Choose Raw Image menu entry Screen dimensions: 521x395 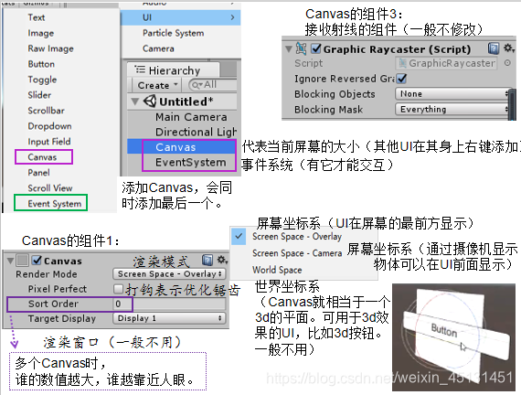click(x=51, y=48)
